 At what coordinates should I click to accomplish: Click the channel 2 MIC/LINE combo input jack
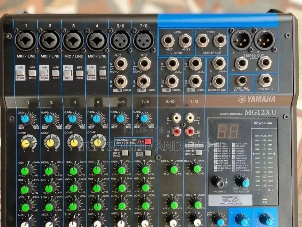(49, 41)
